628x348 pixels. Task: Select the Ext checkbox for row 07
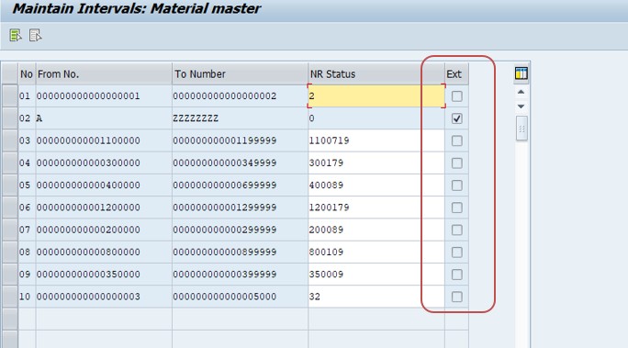[x=456, y=230]
